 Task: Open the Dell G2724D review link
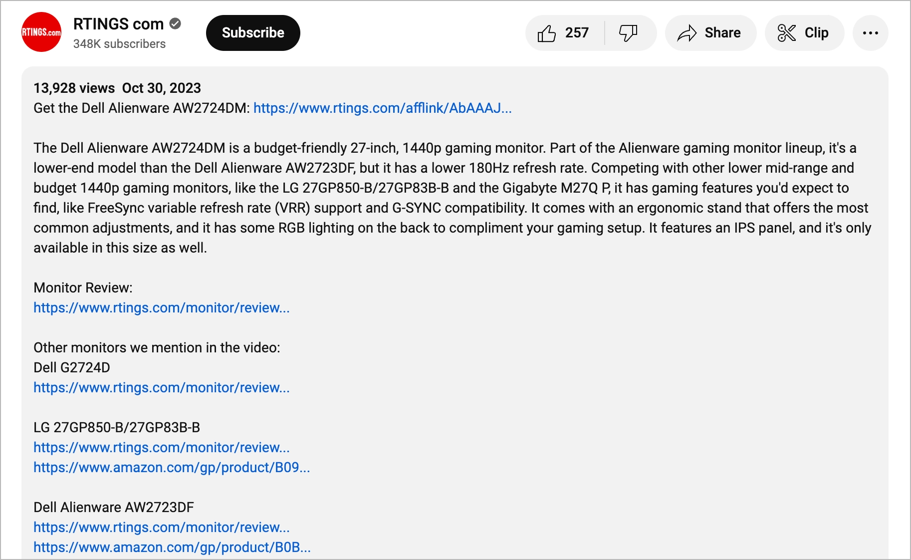tap(162, 388)
